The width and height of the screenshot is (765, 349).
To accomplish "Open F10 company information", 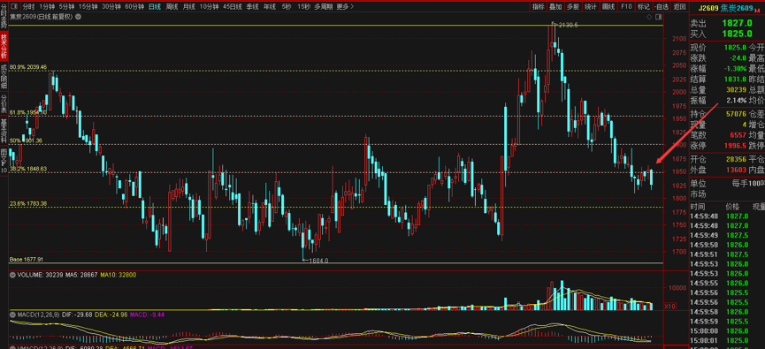I will tap(626, 7).
